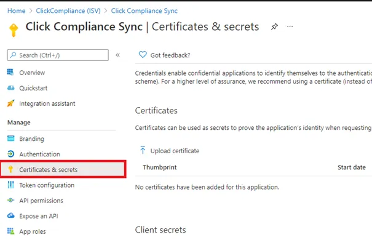The height and width of the screenshot is (240, 372).
Task: Open the Authentication settings
Action: (39, 154)
